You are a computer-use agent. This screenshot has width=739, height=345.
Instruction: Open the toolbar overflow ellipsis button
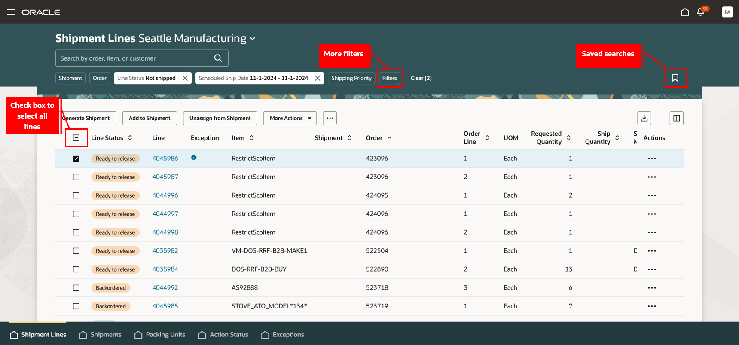(330, 118)
